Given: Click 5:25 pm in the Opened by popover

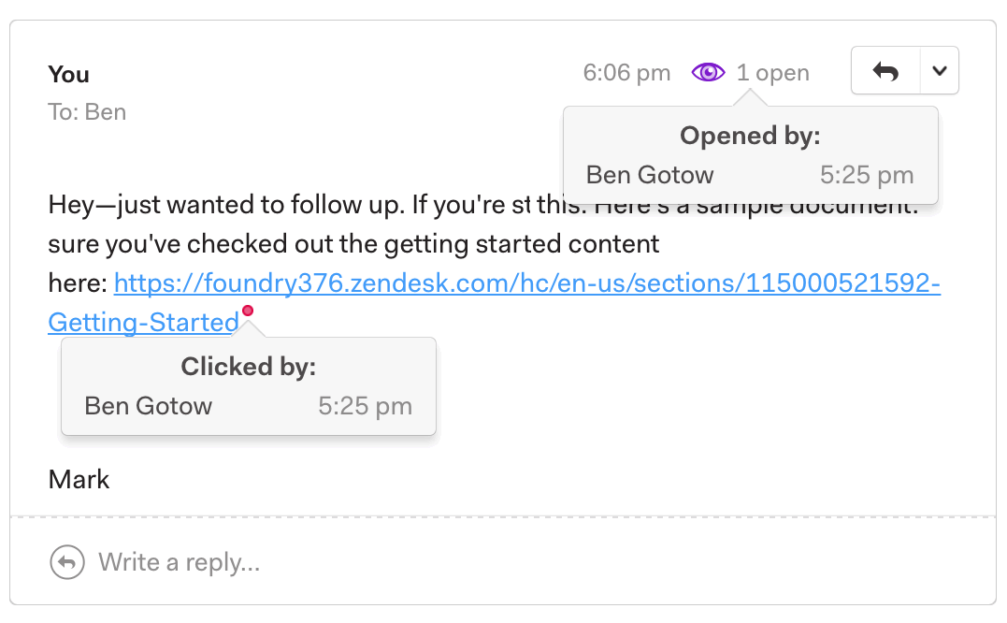Looking at the screenshot, I should 867,175.
